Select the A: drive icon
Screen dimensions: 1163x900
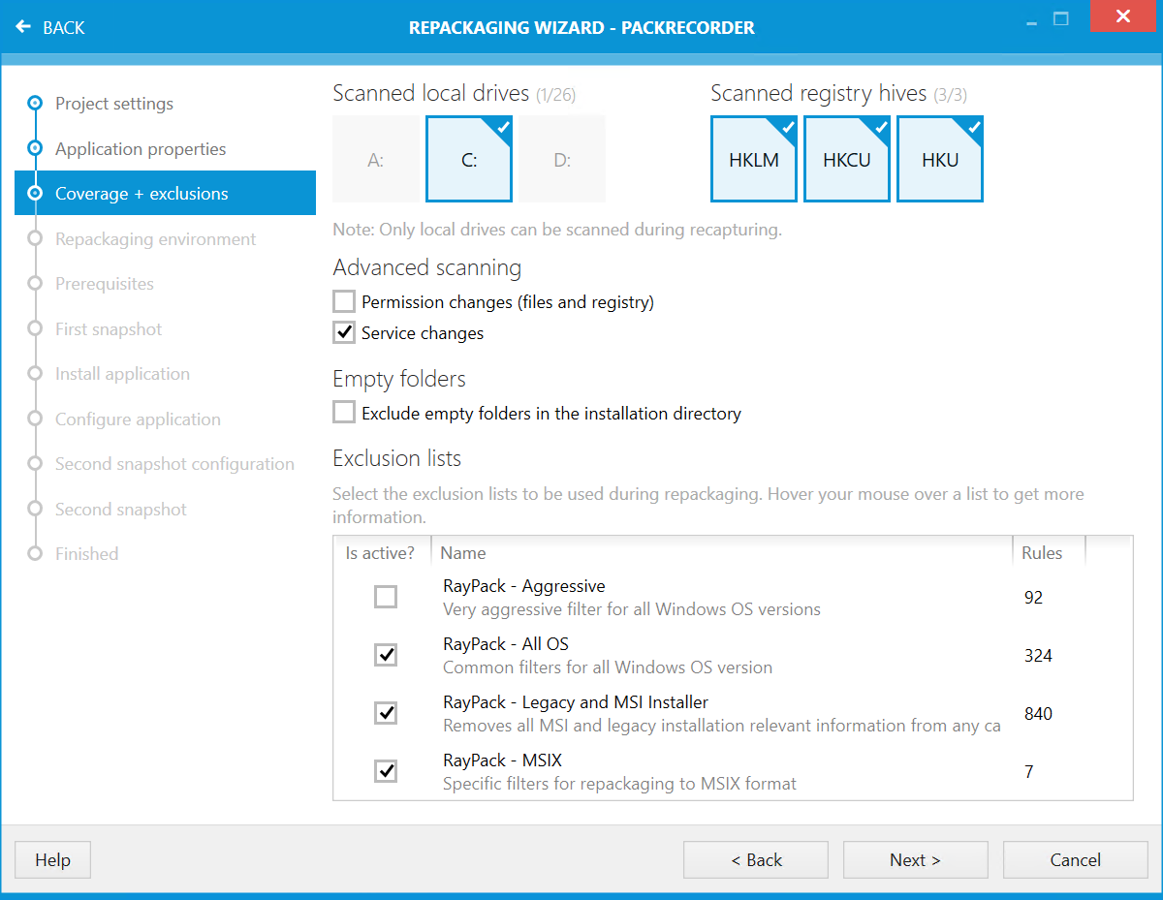click(x=376, y=158)
